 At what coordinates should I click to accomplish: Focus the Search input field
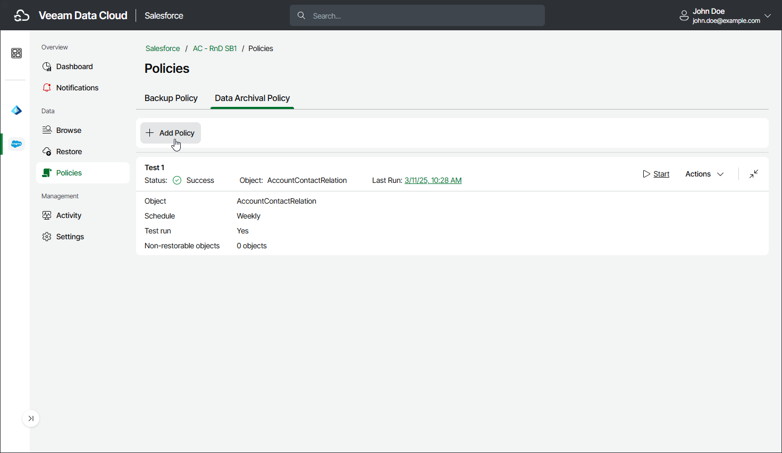417,15
